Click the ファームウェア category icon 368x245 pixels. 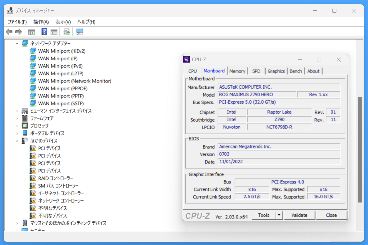coord(25,118)
